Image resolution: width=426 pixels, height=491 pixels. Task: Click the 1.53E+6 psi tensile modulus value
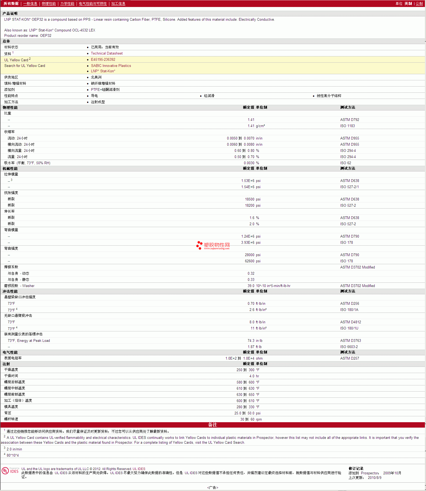(x=251, y=181)
